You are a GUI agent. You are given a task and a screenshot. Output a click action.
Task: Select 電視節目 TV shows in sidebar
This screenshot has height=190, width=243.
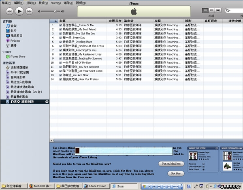(x=14, y=36)
